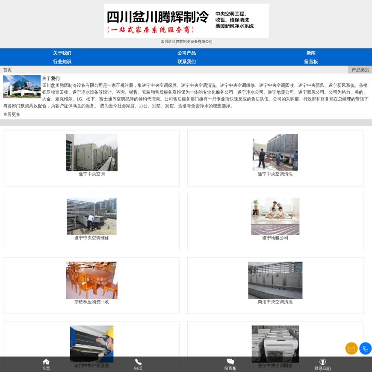Click the office building thumbnail
The width and height of the screenshot is (372, 372).
(x=22, y=87)
